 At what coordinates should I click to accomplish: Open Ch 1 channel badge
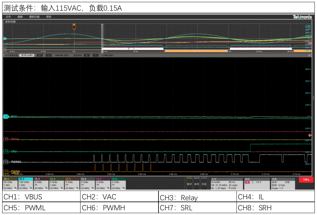coord(10,183)
